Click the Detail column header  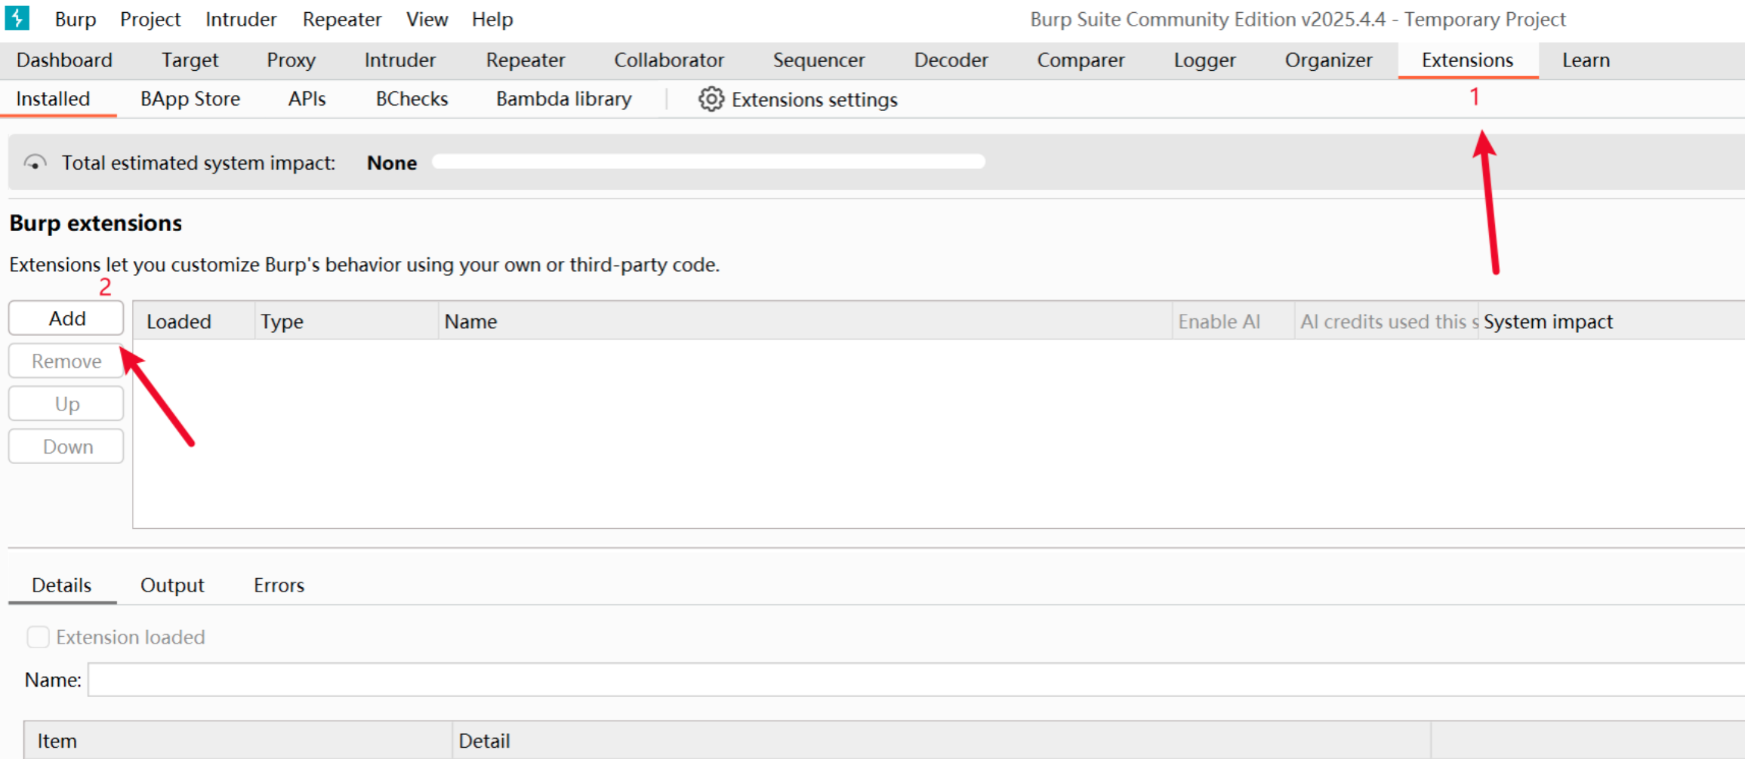coord(942,741)
